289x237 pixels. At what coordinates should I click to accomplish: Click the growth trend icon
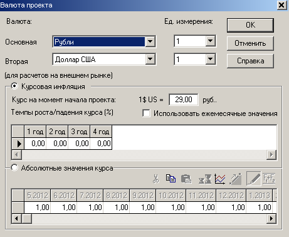[236, 179]
